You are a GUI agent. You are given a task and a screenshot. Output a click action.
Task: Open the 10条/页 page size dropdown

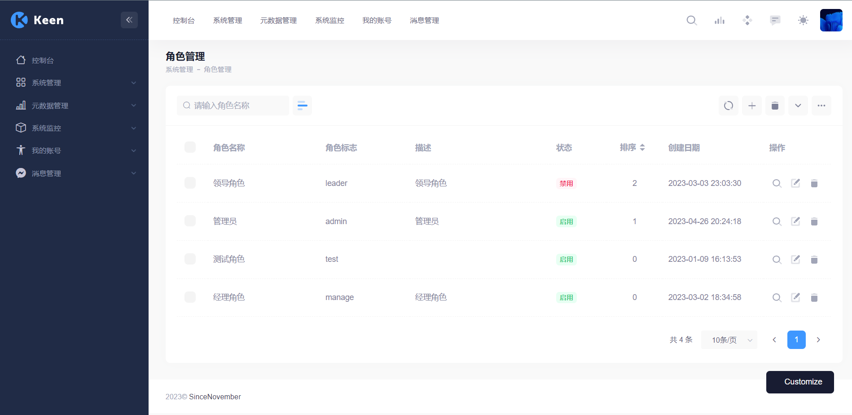point(729,340)
